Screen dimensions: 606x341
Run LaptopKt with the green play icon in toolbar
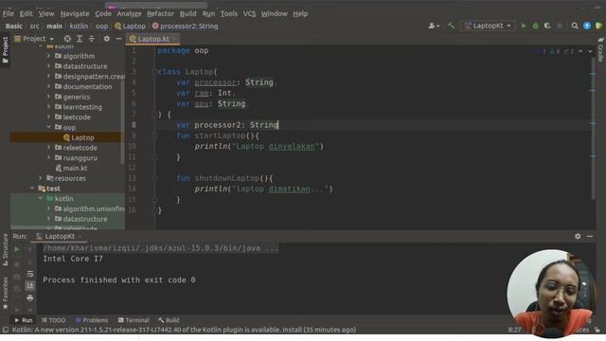pos(524,26)
